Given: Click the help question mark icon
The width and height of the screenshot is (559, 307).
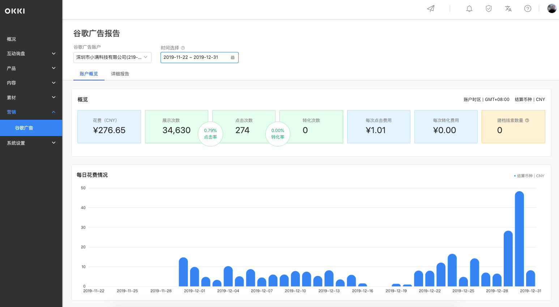Looking at the screenshot, I should [528, 9].
